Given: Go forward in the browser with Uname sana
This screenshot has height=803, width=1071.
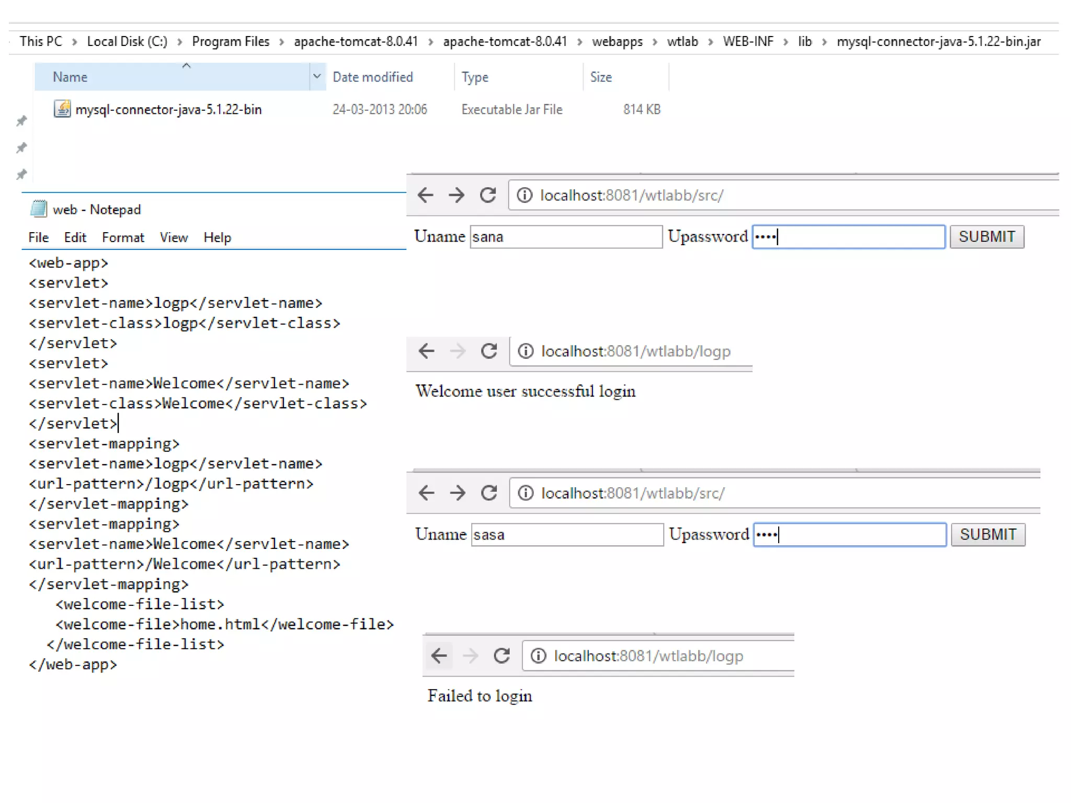Looking at the screenshot, I should point(457,195).
